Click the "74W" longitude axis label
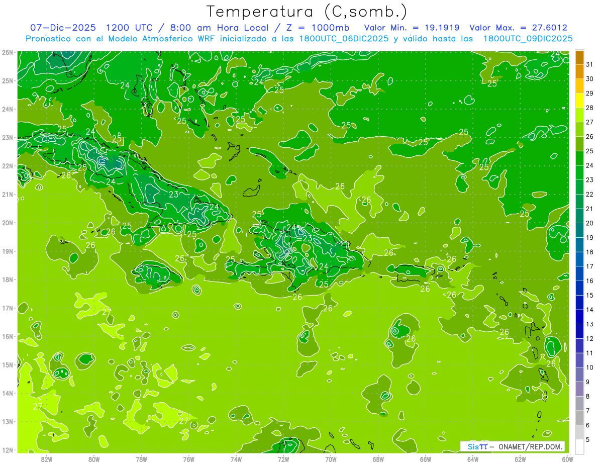The height and width of the screenshot is (466, 603). pyautogui.click(x=236, y=459)
